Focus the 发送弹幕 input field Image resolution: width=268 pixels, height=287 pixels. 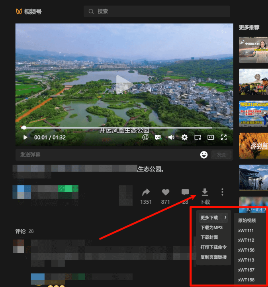coord(108,155)
